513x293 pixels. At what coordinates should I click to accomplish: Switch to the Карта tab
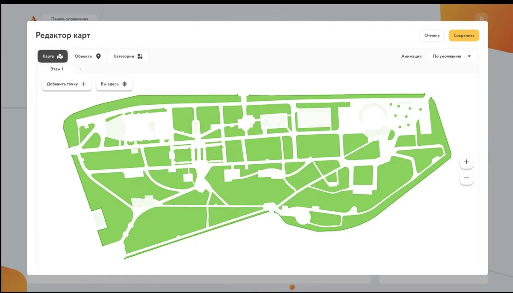pyautogui.click(x=53, y=56)
